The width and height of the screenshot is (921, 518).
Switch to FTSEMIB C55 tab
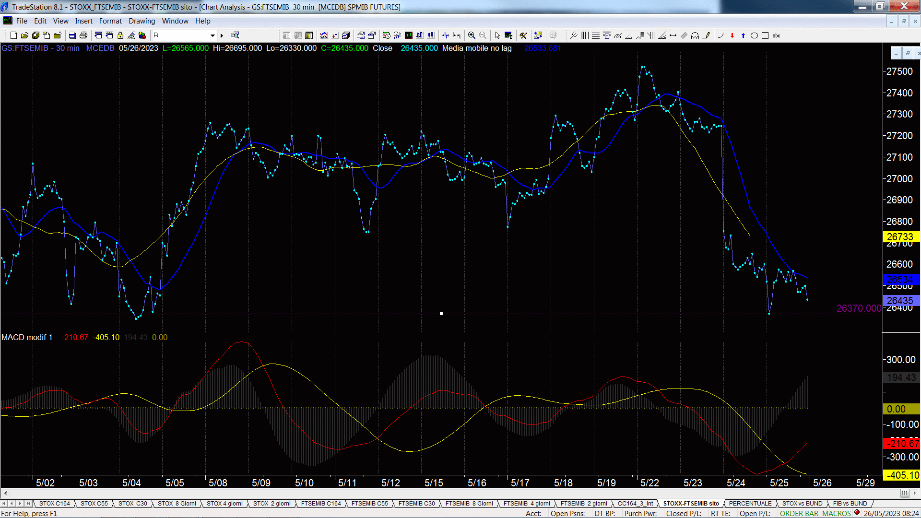(369, 504)
